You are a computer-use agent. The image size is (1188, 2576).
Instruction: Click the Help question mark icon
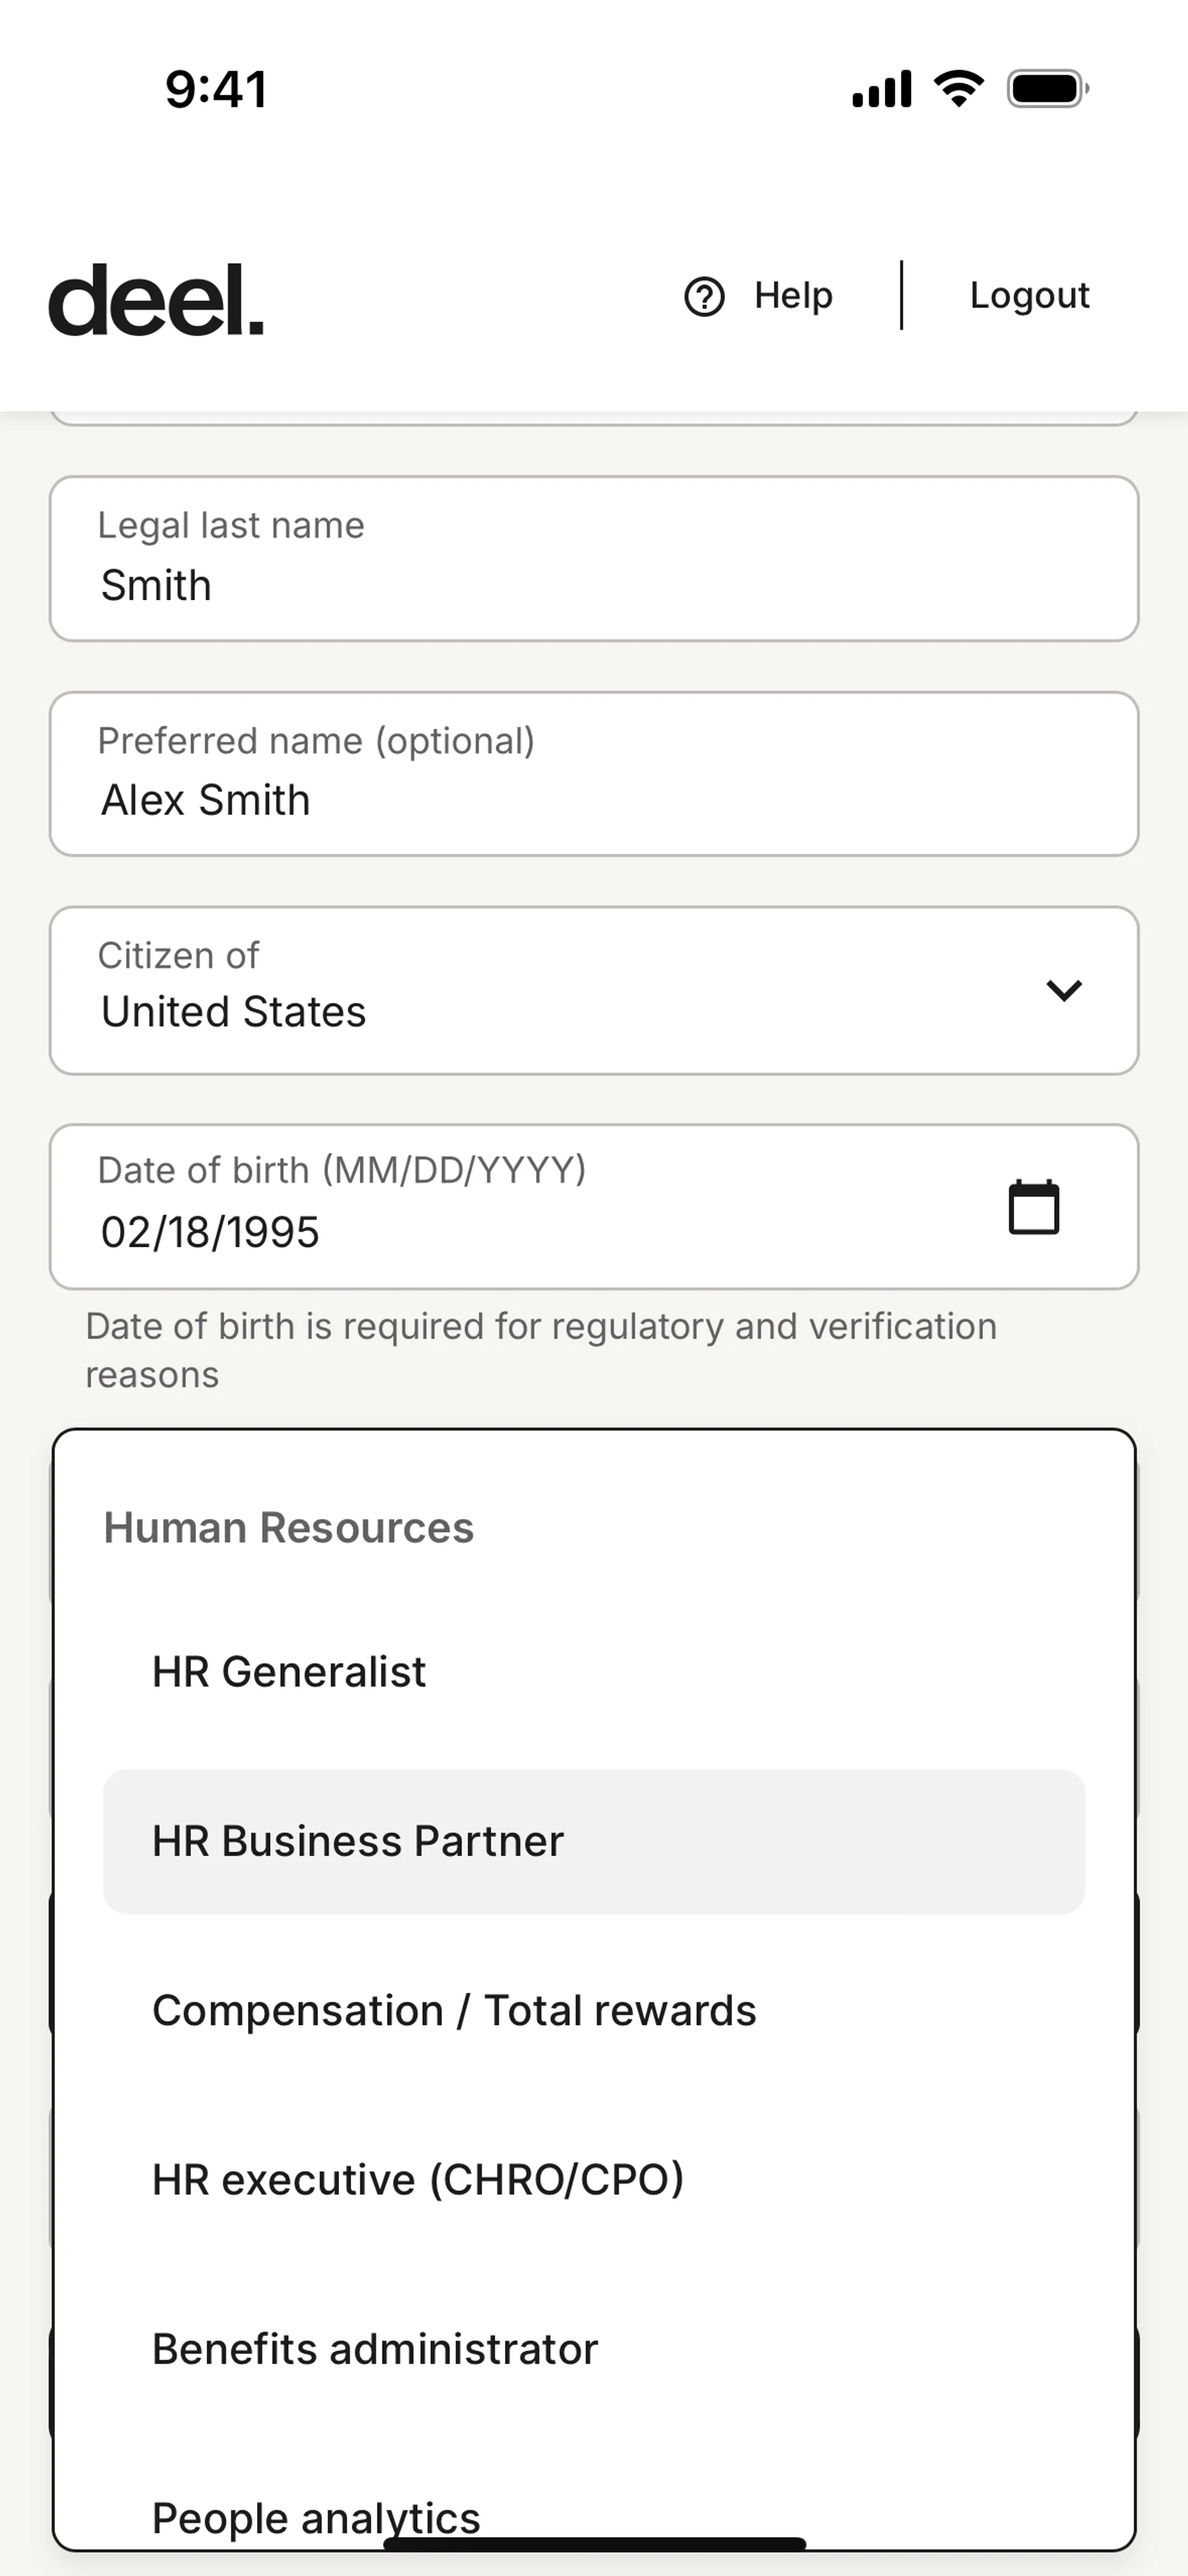(x=704, y=296)
